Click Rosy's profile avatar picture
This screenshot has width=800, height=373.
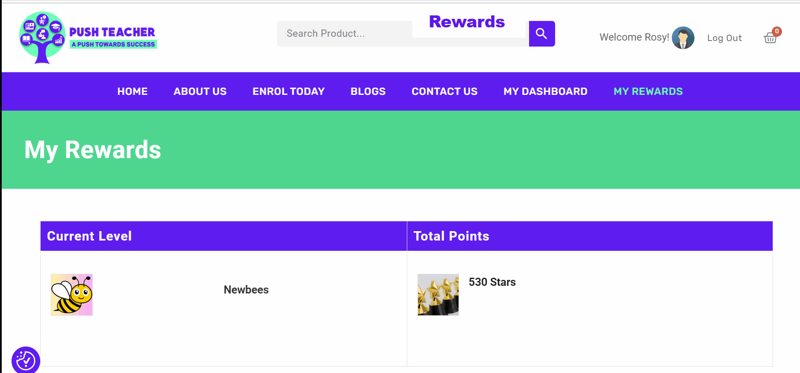tap(682, 38)
